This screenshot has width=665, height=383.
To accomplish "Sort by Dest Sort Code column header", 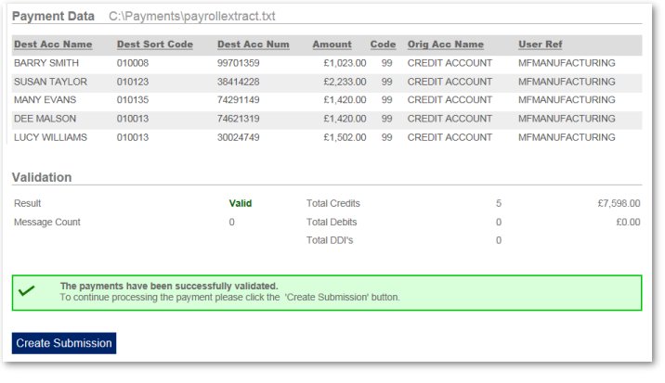I will click(x=155, y=45).
